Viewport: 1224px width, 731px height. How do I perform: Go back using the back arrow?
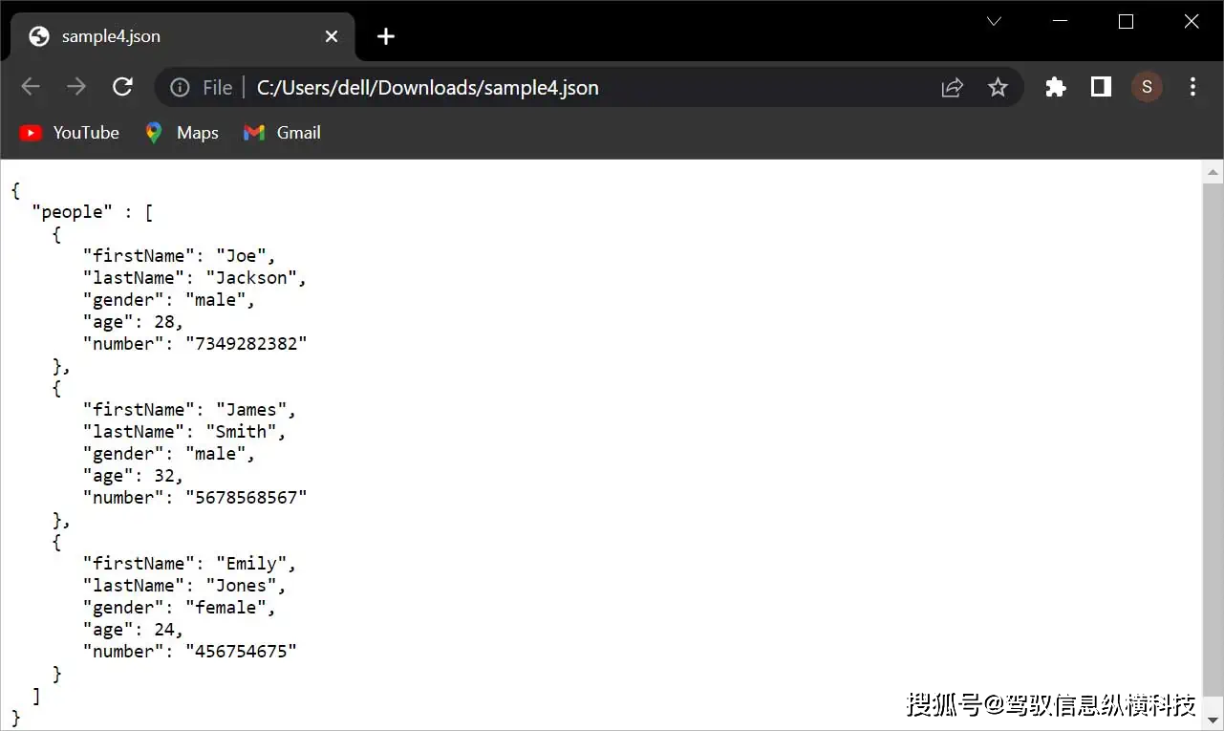tap(31, 87)
